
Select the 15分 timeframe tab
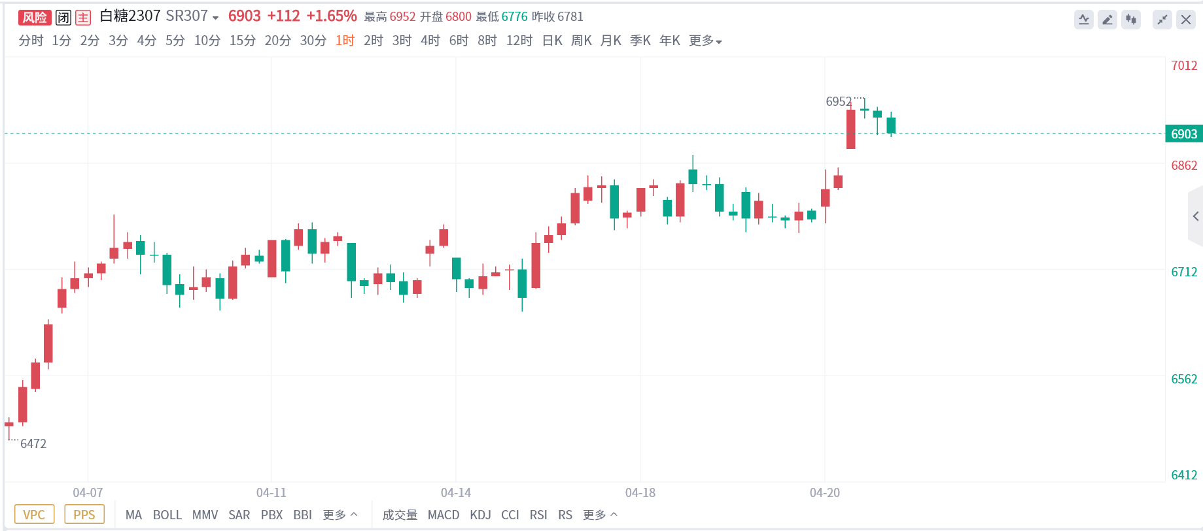tap(242, 40)
